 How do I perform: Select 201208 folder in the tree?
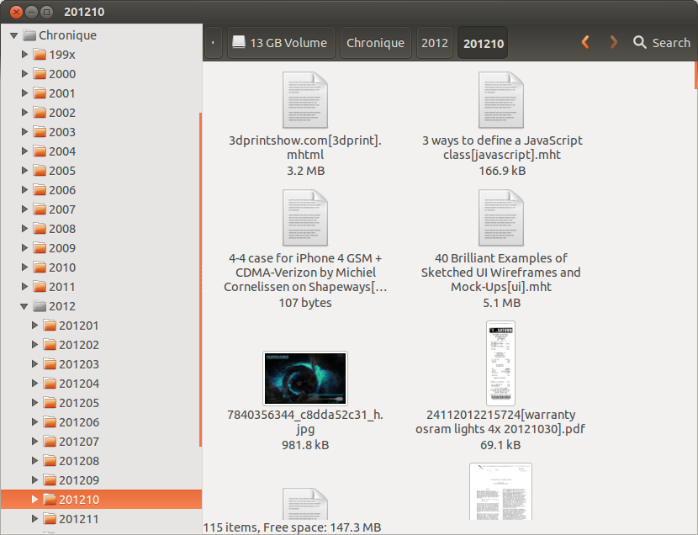[78, 461]
